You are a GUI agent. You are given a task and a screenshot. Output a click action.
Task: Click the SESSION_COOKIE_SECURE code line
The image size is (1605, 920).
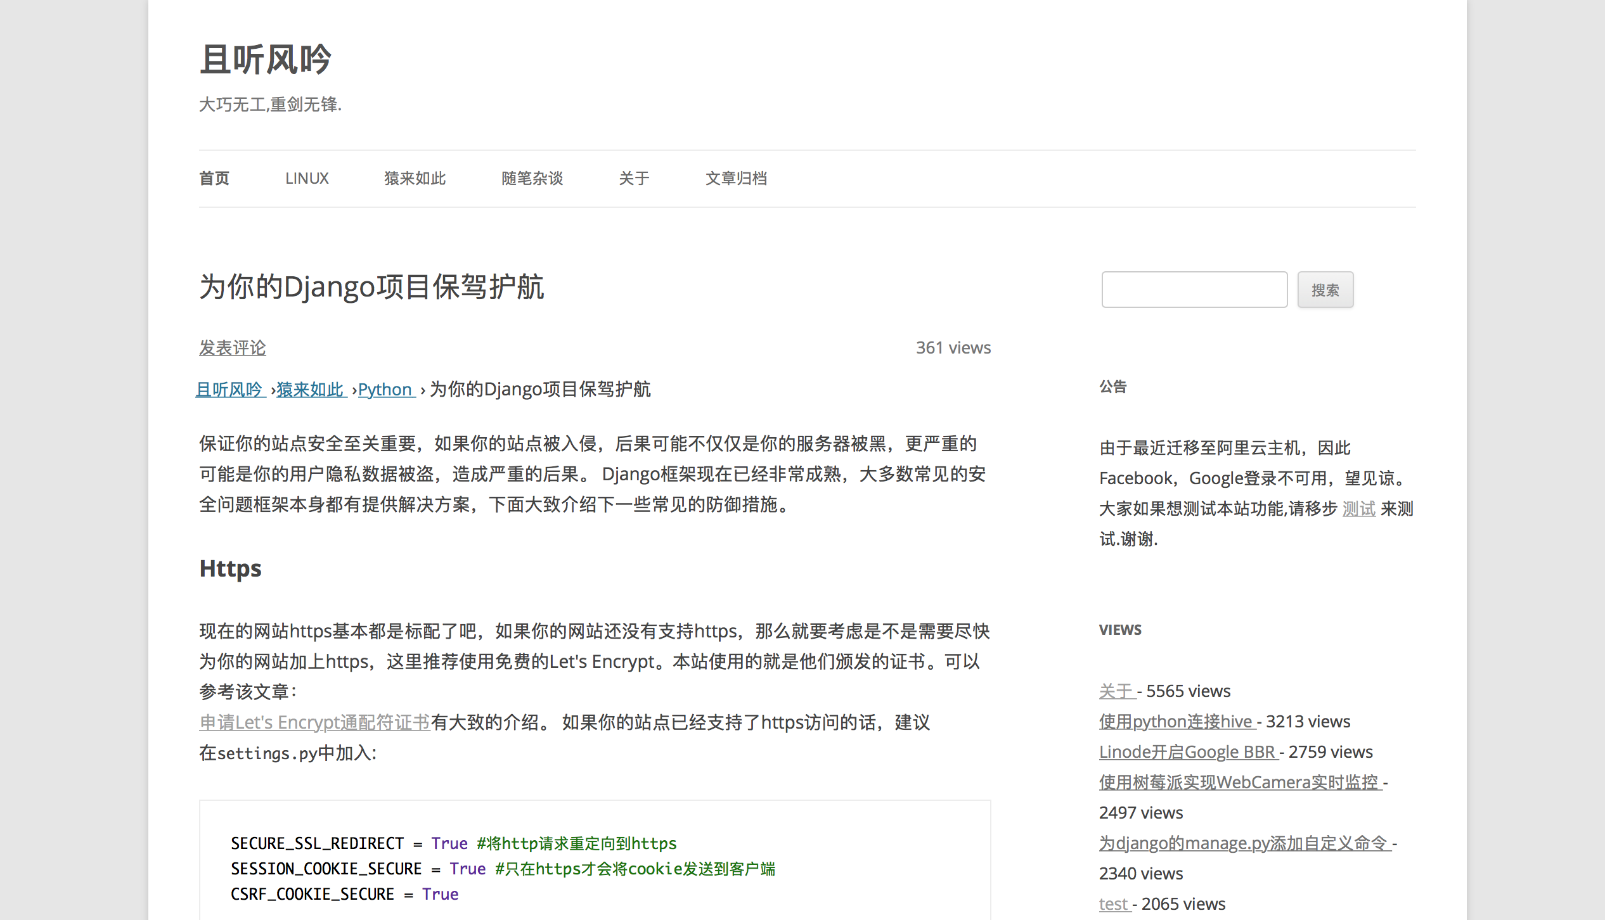503,869
